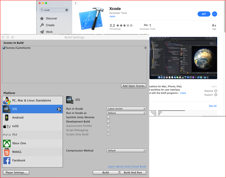Open Run in Xcode version dropdown
The height and width of the screenshot is (178, 226).
tap(126, 109)
